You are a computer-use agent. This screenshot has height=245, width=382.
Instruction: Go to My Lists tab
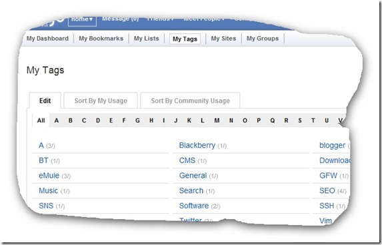click(x=146, y=39)
